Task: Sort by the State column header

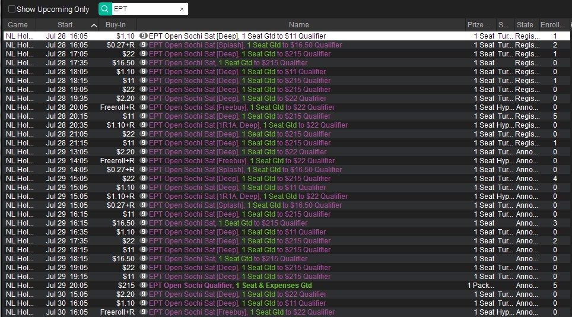Action: pyautogui.click(x=525, y=25)
